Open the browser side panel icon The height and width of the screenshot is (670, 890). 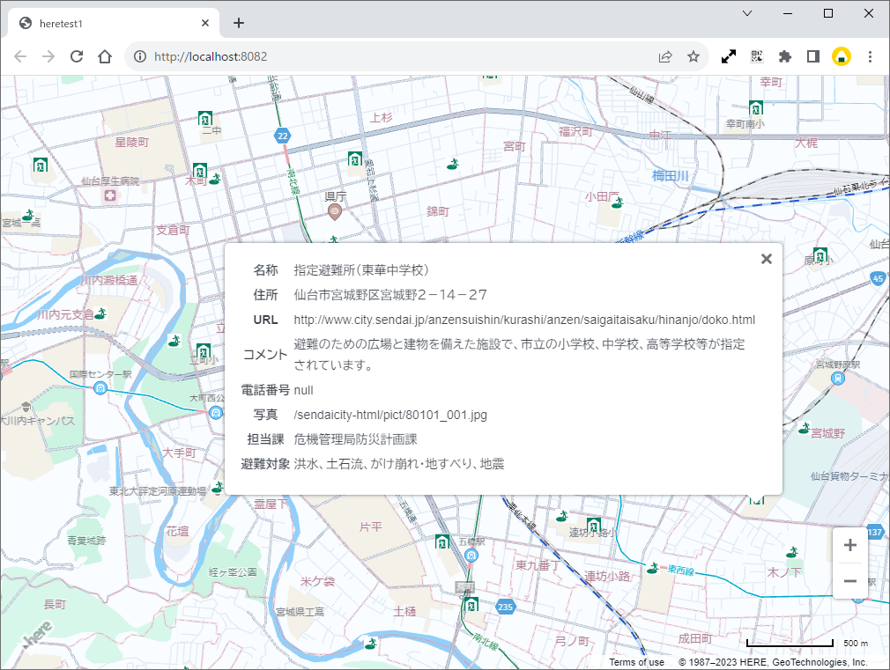tap(813, 55)
